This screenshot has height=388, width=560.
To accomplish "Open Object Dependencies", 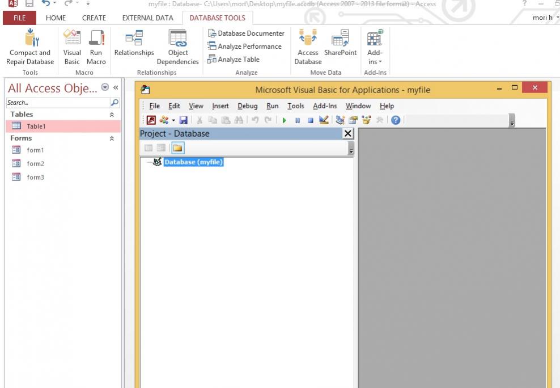I will pos(177,47).
